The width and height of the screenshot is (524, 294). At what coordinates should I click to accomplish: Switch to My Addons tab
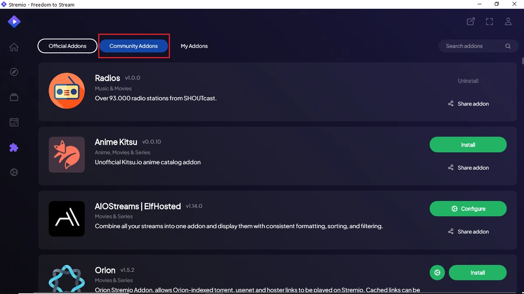194,46
